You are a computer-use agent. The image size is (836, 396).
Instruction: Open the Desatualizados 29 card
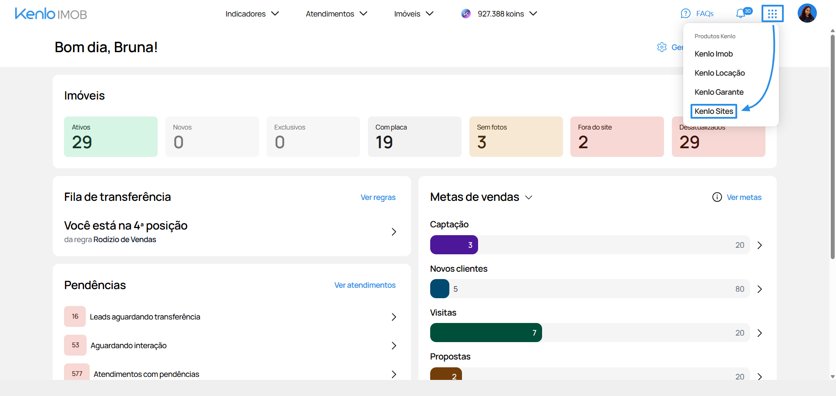(718, 142)
